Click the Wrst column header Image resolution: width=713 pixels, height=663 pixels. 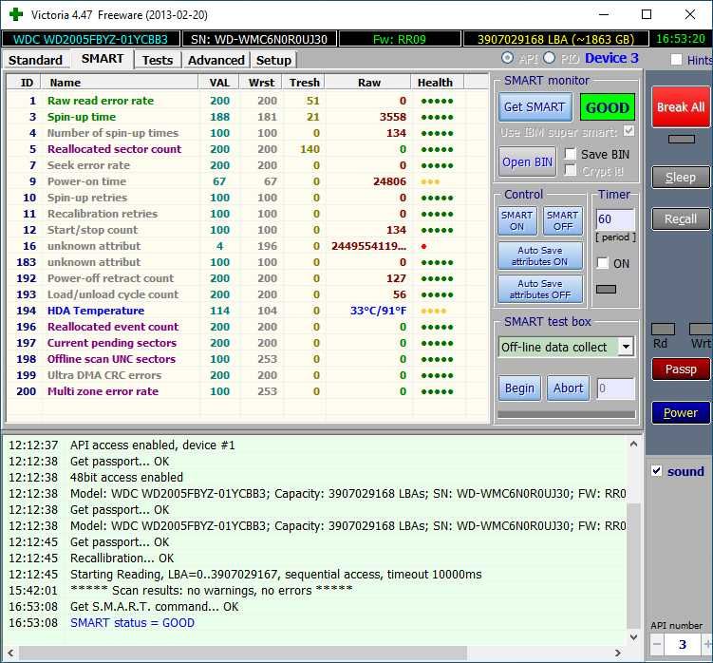pyautogui.click(x=261, y=83)
